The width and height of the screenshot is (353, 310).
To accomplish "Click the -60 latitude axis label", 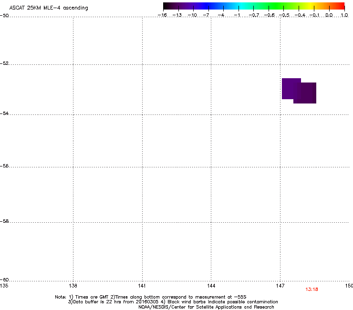I will pyautogui.click(x=4, y=279).
